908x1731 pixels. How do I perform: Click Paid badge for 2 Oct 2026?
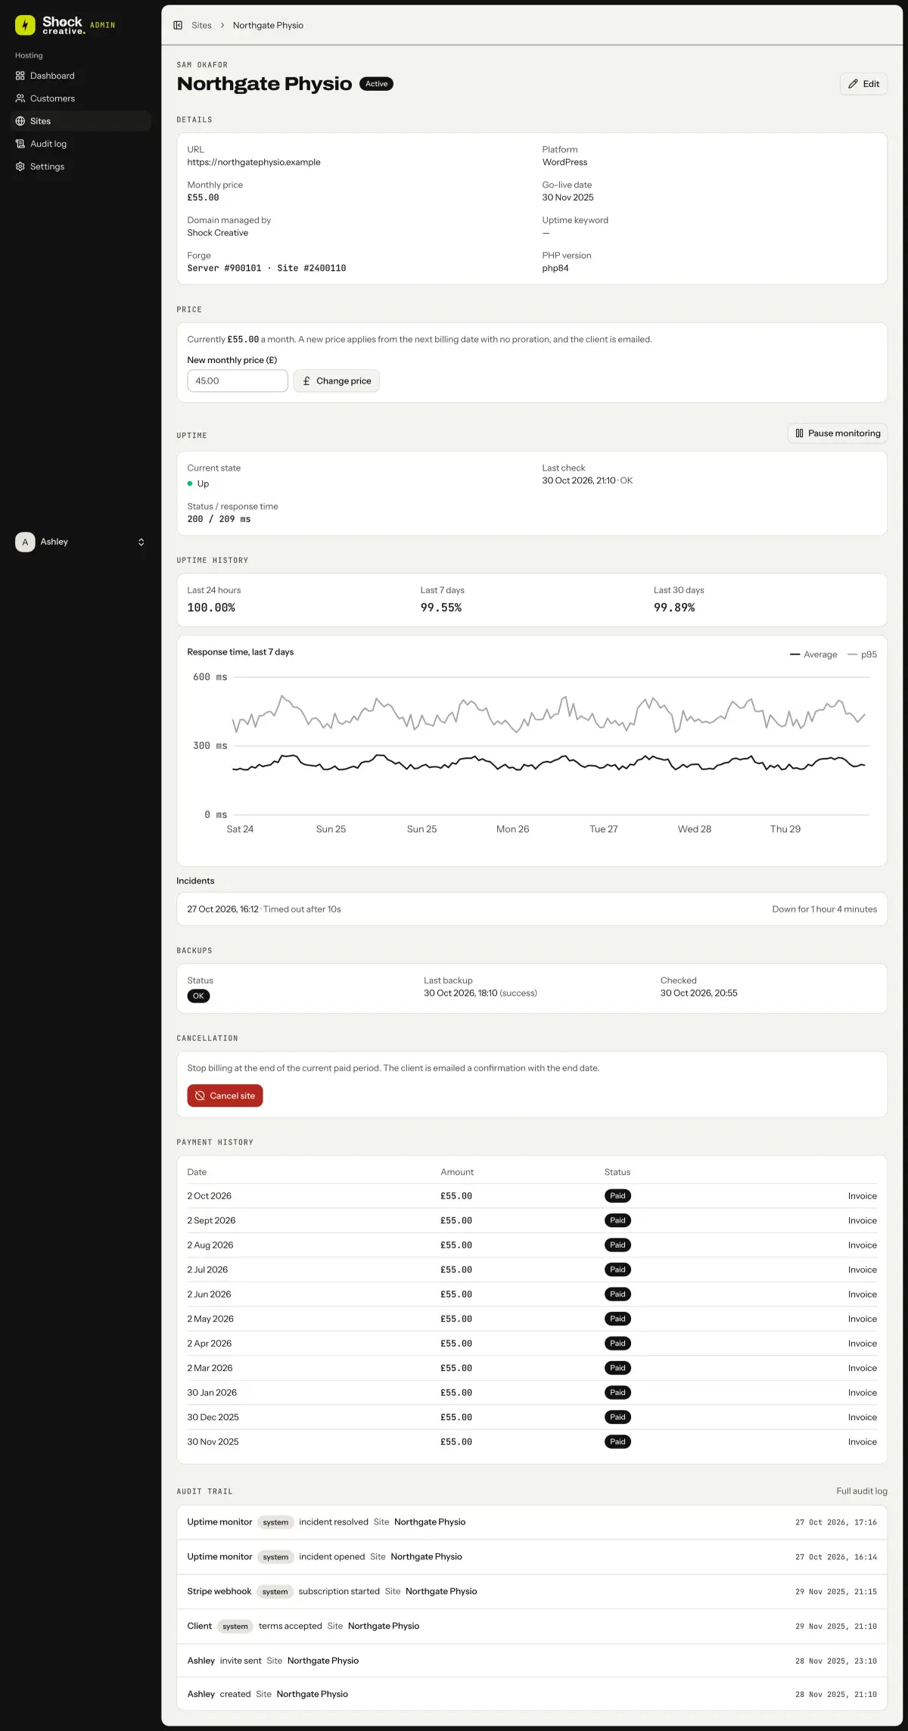click(x=617, y=1196)
